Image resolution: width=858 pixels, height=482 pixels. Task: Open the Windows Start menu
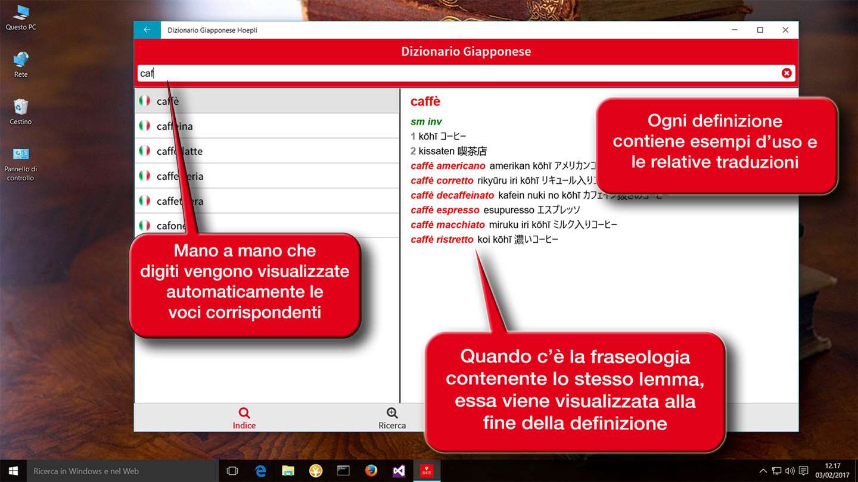coord(13,471)
